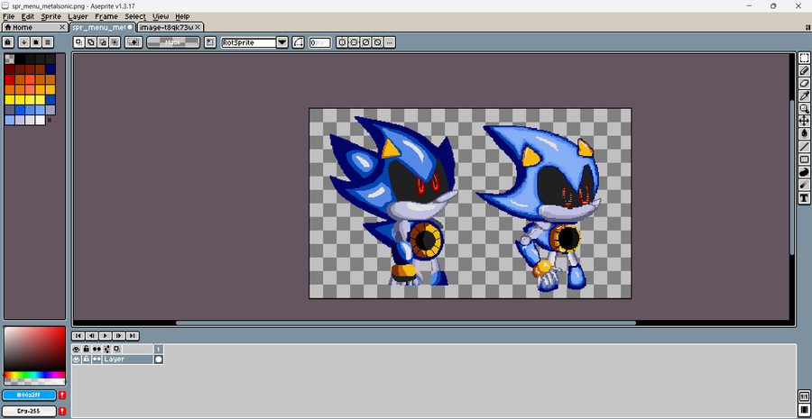The image size is (812, 419).
Task: Select the Rectangle shape tool
Action: (804, 159)
